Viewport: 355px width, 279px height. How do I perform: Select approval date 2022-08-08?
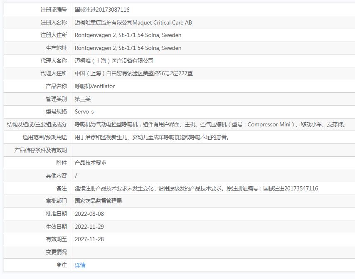[x=89, y=214]
